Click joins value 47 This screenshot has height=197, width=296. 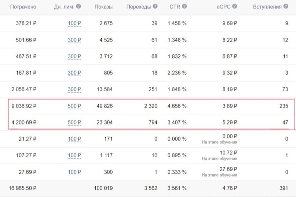click(x=285, y=123)
